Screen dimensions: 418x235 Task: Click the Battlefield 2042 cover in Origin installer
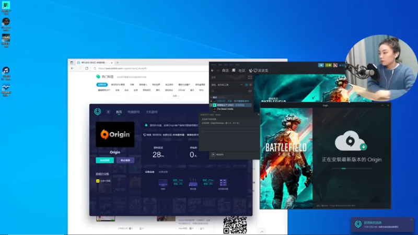coord(286,158)
